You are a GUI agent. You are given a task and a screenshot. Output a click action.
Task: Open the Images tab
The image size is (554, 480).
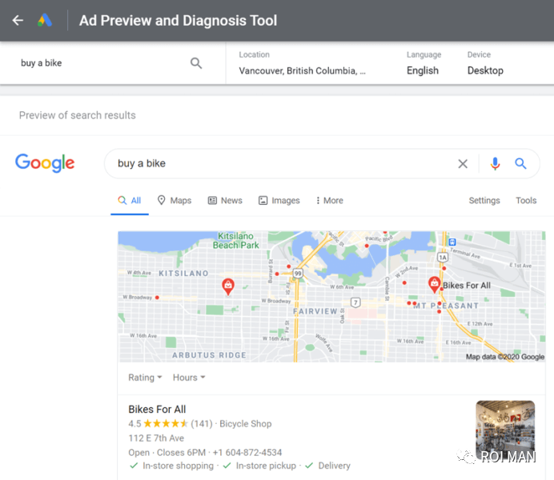[279, 201]
